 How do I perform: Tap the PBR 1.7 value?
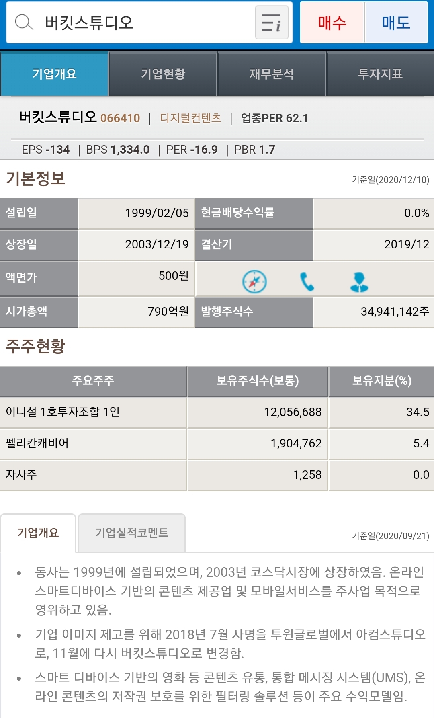click(255, 150)
